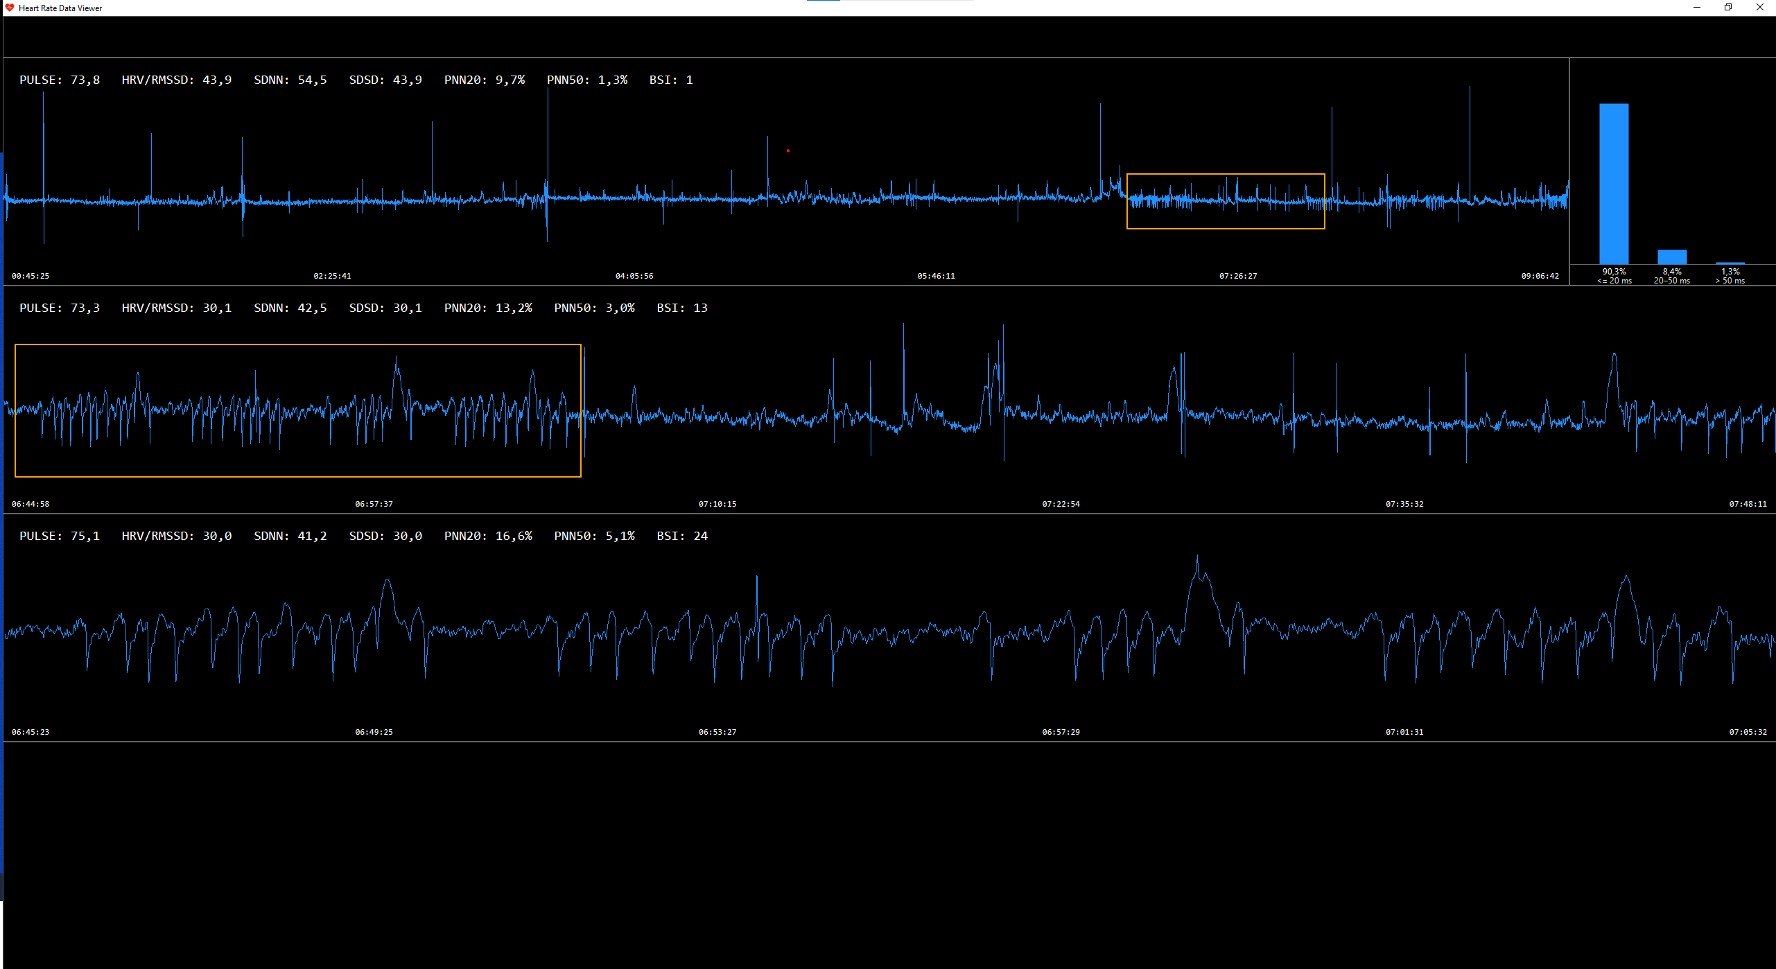
Task: Click the 06:57:37 timestamp in middle chart
Action: (374, 504)
